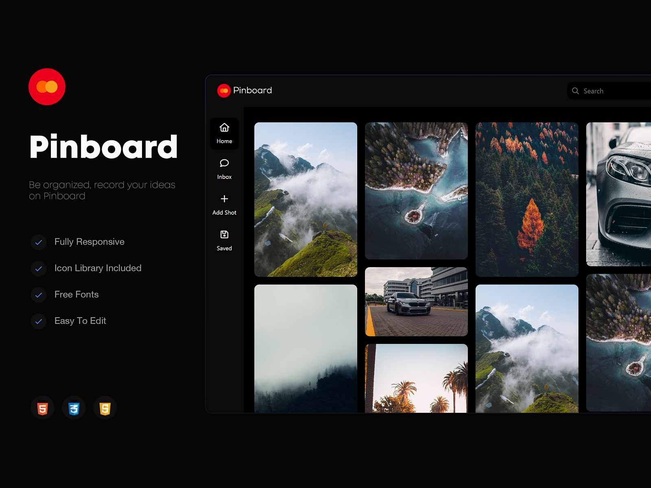The width and height of the screenshot is (651, 488).
Task: Click the Pinboard logo inside the app header
Action: click(223, 90)
